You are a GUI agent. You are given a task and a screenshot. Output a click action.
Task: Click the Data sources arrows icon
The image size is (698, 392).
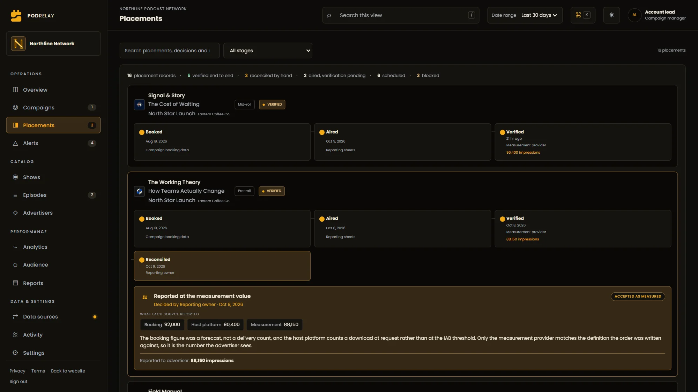point(15,316)
